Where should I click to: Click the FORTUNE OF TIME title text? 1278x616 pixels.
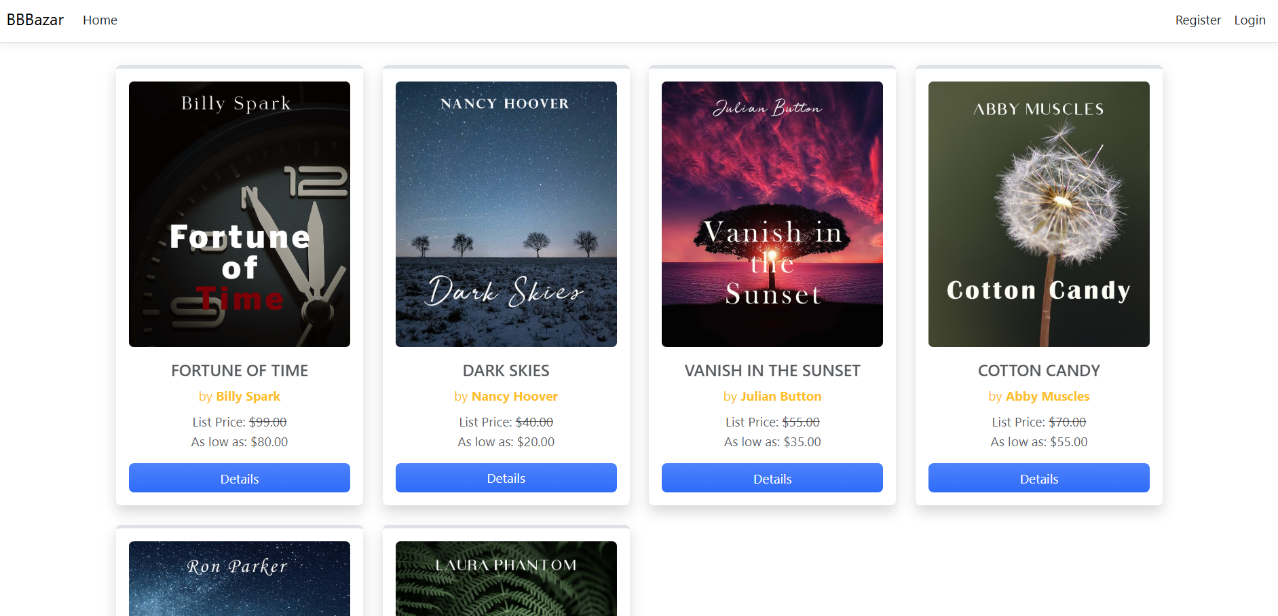pyautogui.click(x=240, y=371)
